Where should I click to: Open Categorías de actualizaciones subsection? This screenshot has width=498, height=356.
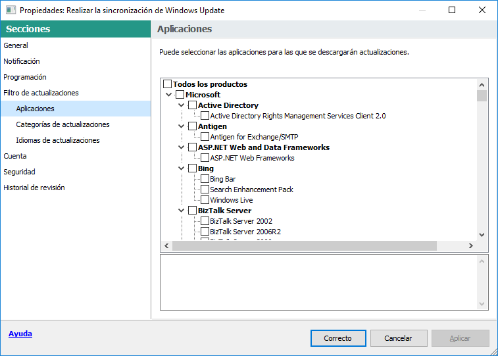76,124
